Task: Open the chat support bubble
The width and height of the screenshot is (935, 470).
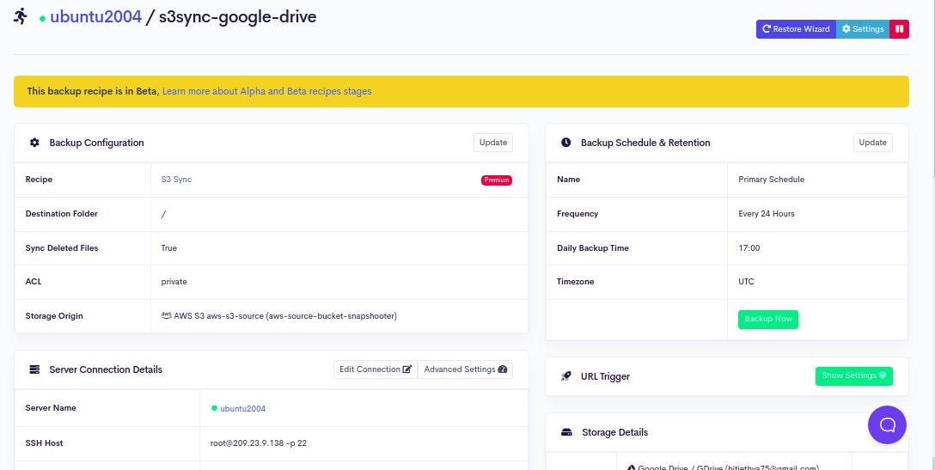Action: (x=887, y=424)
